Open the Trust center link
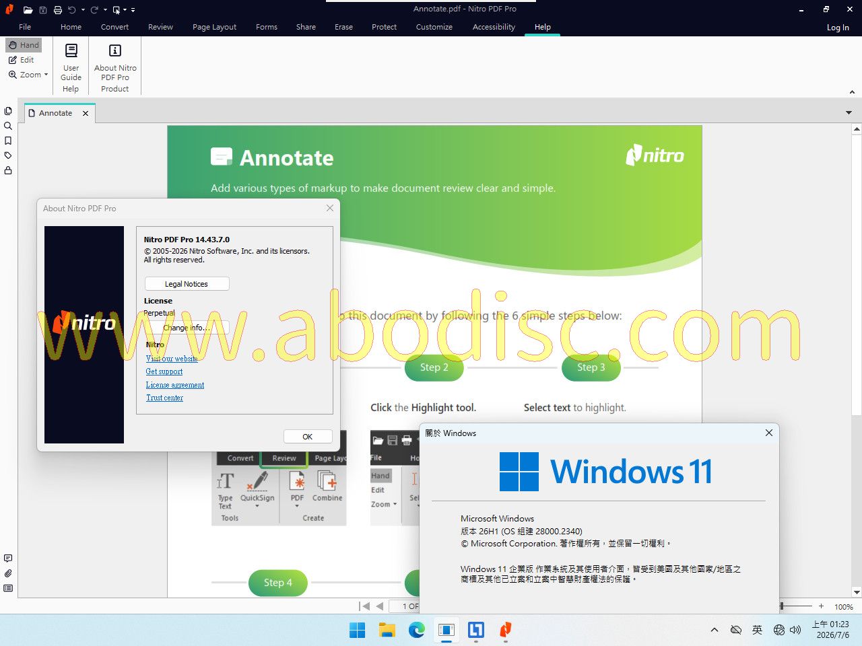This screenshot has width=862, height=646. 165,398
